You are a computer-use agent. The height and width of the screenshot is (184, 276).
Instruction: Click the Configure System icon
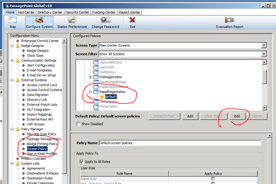point(39,20)
